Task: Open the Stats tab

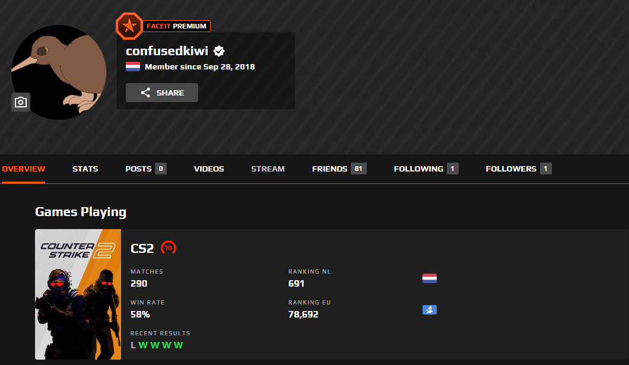Action: (85, 169)
